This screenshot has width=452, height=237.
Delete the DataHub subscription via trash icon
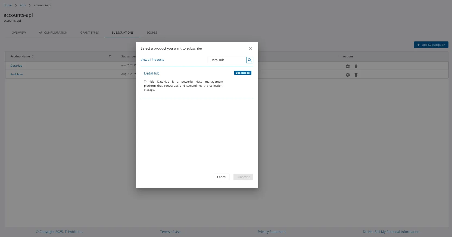(x=356, y=66)
